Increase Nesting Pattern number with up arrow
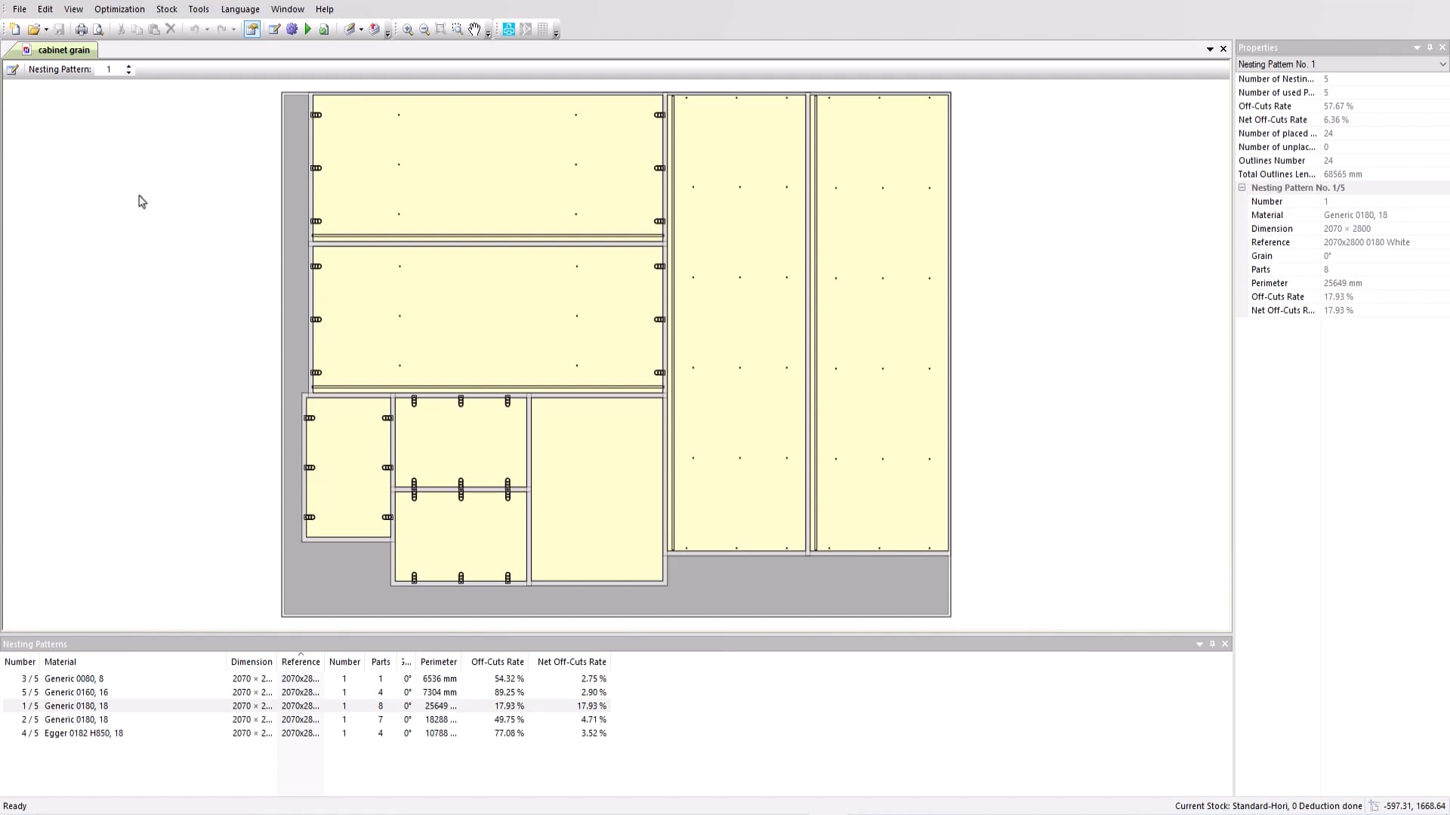 coord(128,66)
